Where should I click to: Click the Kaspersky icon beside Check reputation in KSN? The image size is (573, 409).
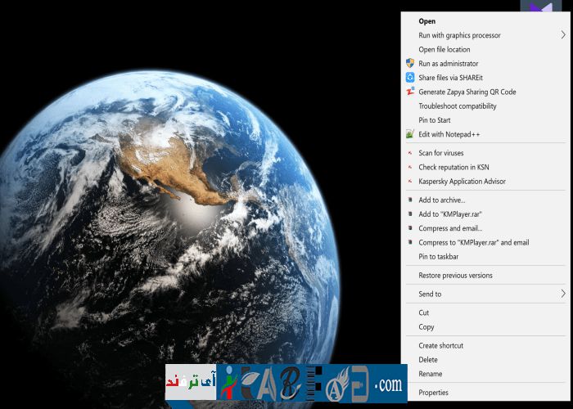coord(410,167)
